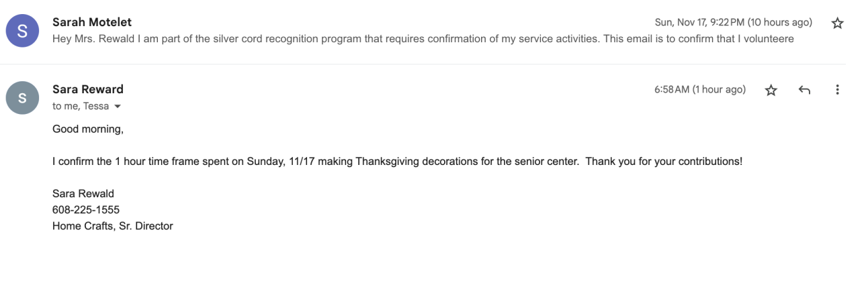Reply to Sara Reward's email

(x=804, y=90)
